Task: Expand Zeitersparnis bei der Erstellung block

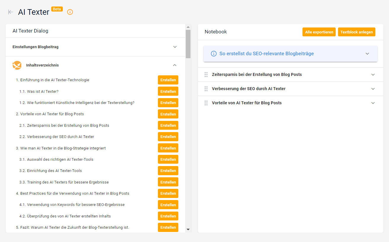Action: point(373,75)
